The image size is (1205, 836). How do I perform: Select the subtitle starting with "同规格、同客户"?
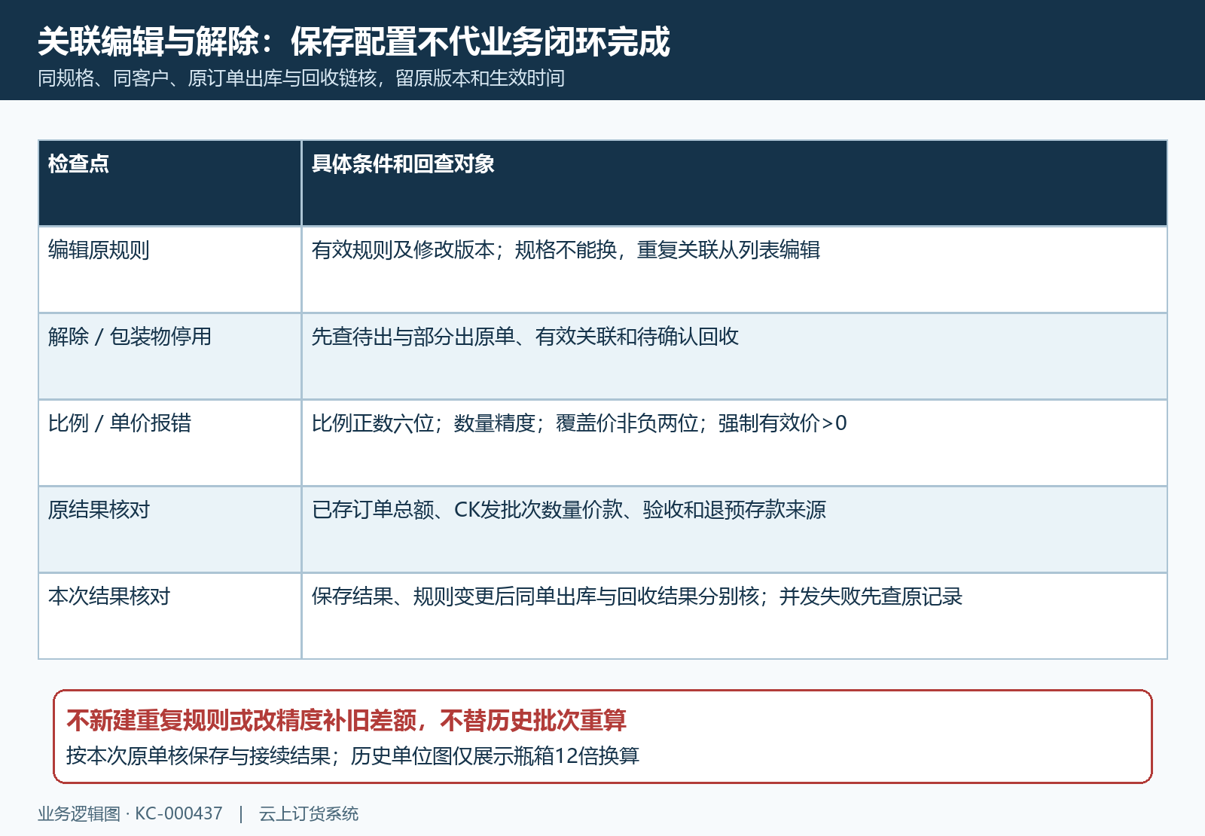301,78
